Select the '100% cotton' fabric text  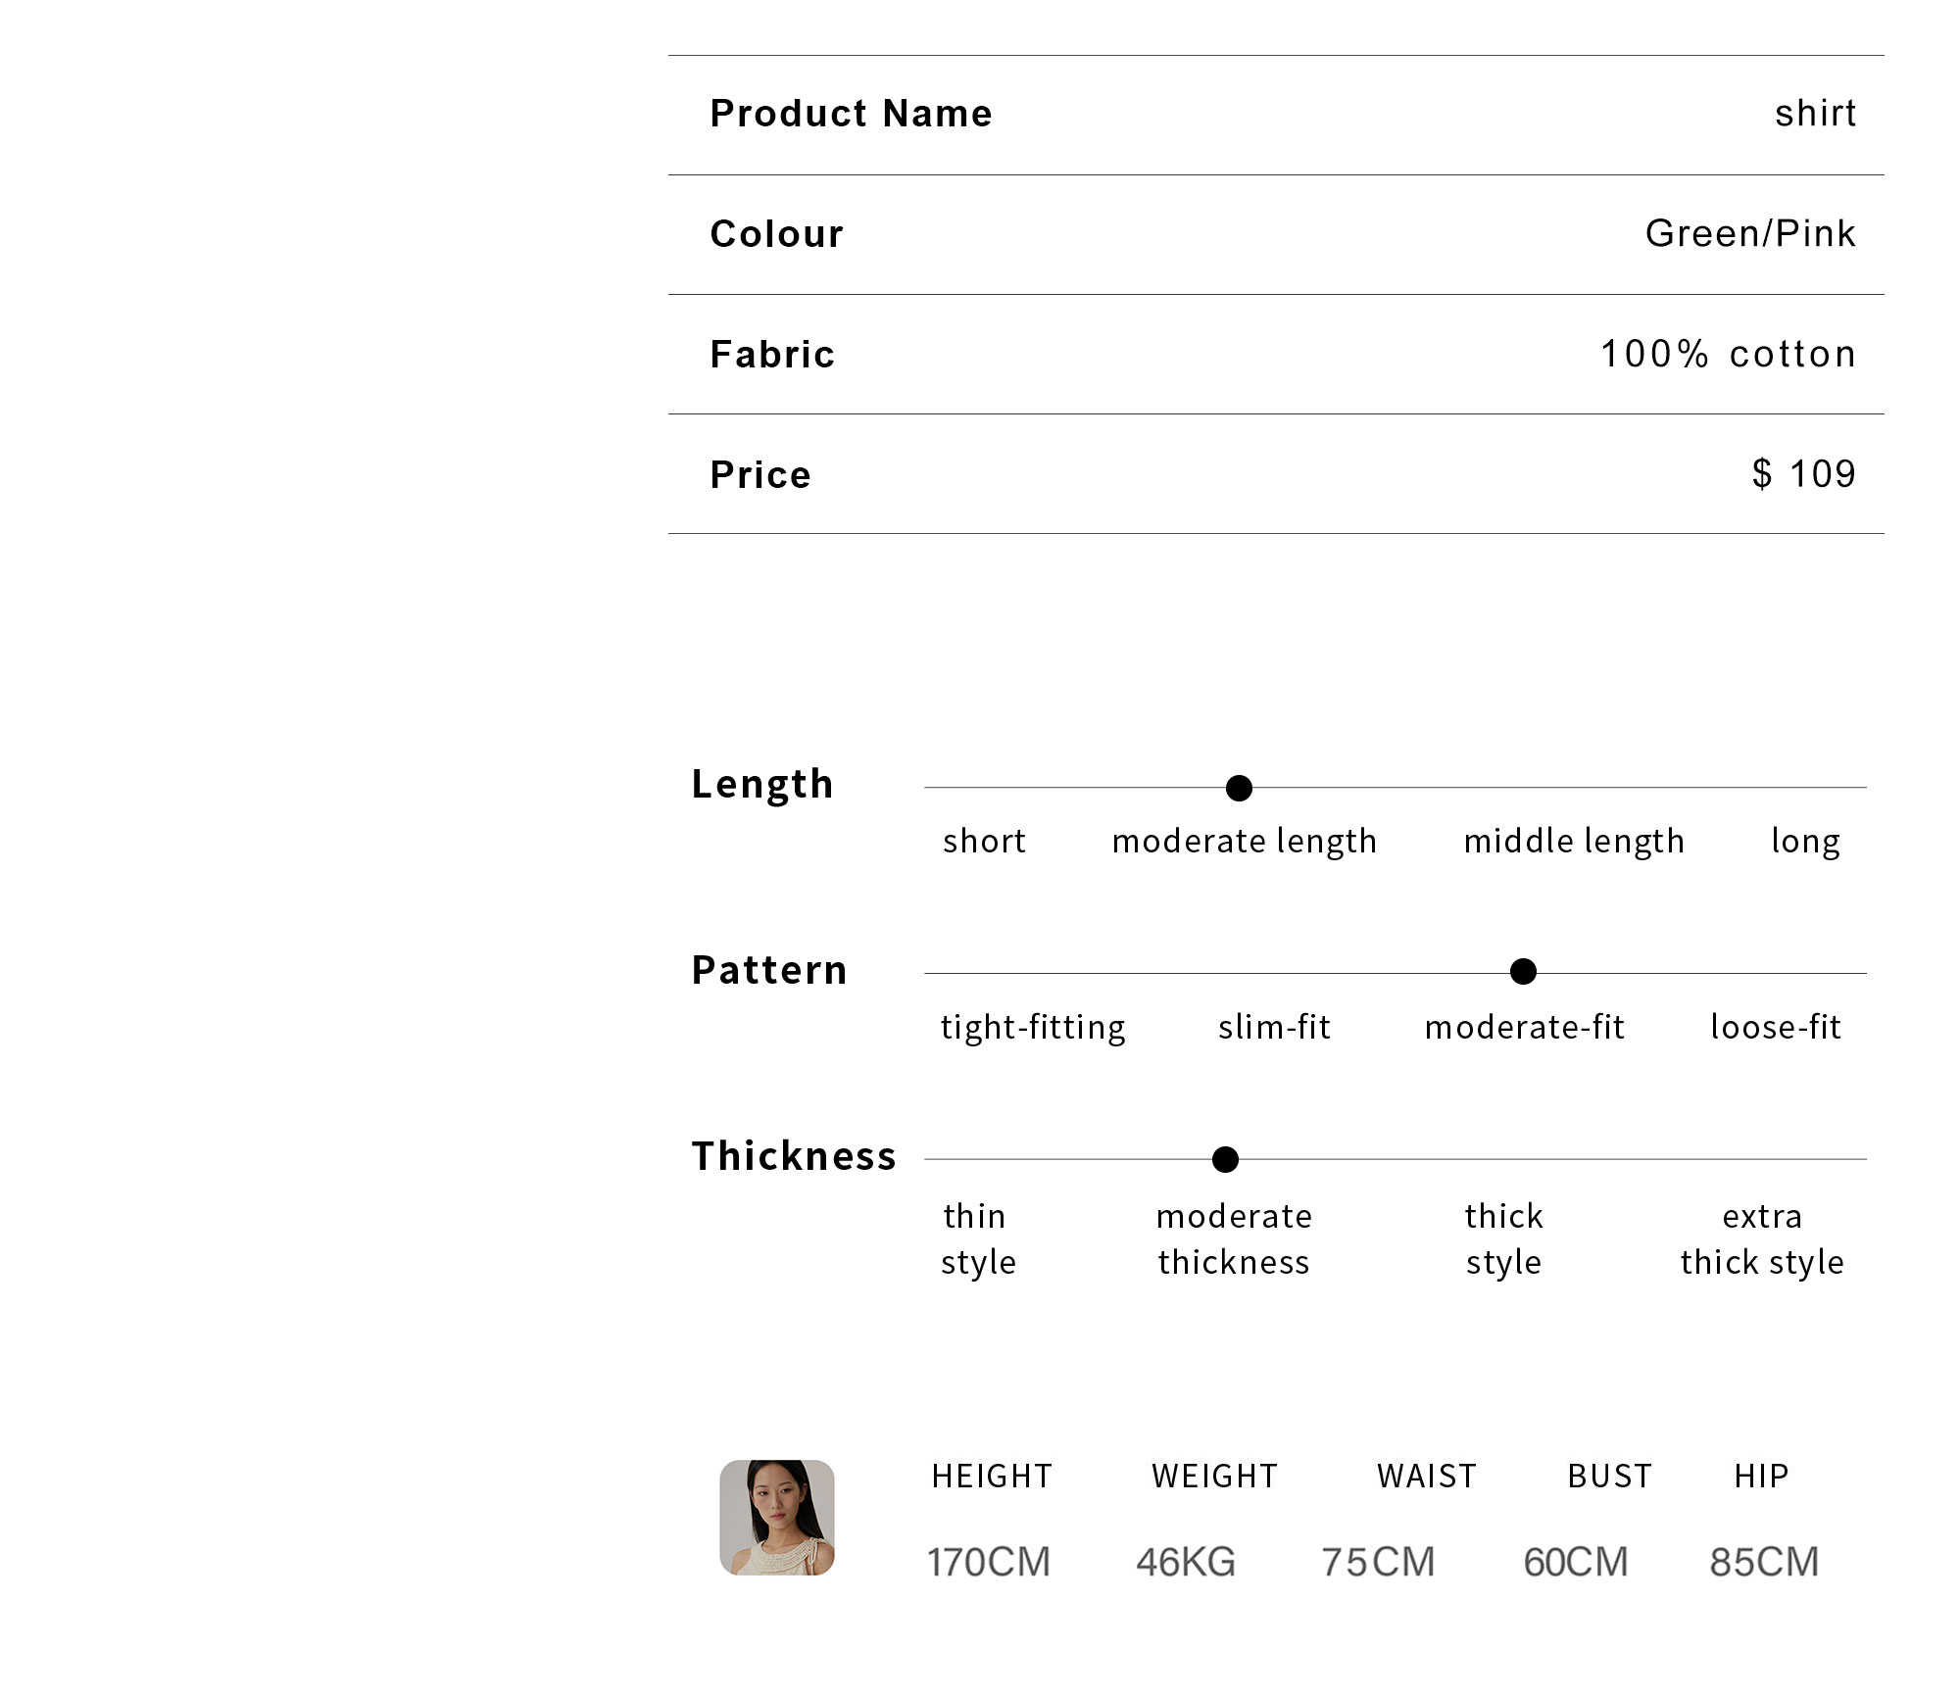(x=1729, y=354)
